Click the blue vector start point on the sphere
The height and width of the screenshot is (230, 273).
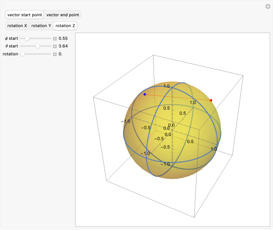coord(145,94)
